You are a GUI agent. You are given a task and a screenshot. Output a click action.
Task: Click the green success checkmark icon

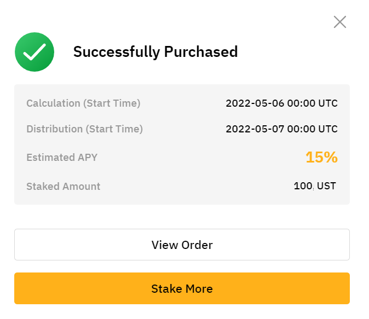34,52
